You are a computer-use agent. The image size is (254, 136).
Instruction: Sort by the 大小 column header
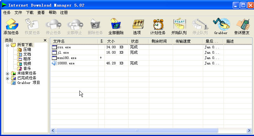116,41
